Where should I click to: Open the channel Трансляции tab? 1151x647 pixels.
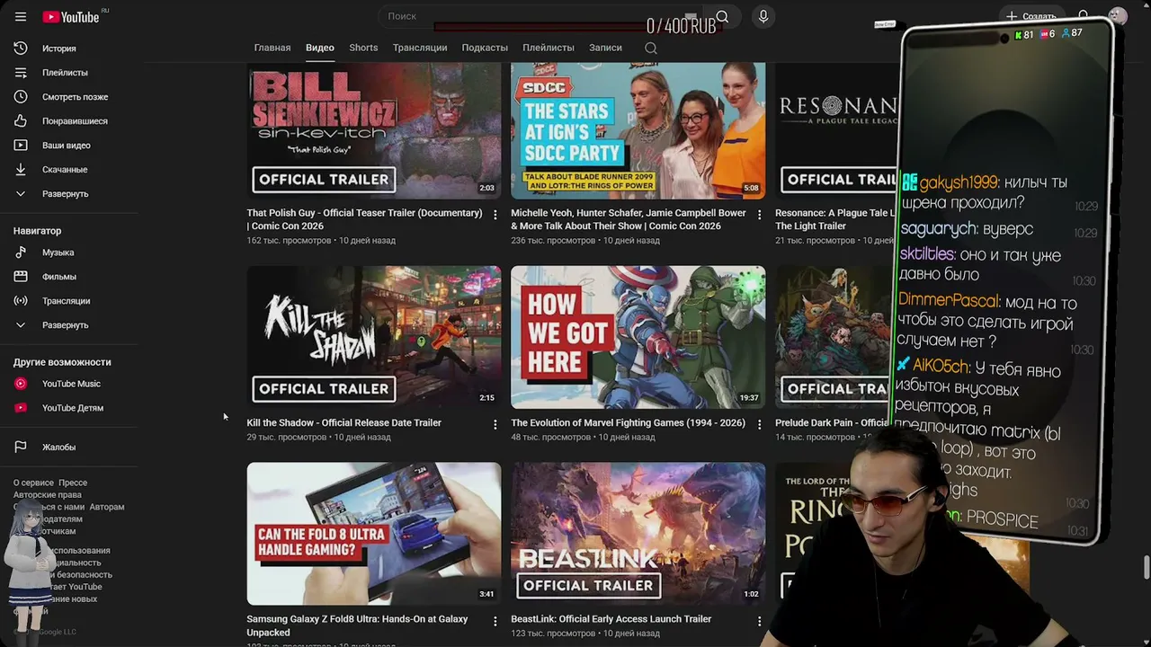420,48
